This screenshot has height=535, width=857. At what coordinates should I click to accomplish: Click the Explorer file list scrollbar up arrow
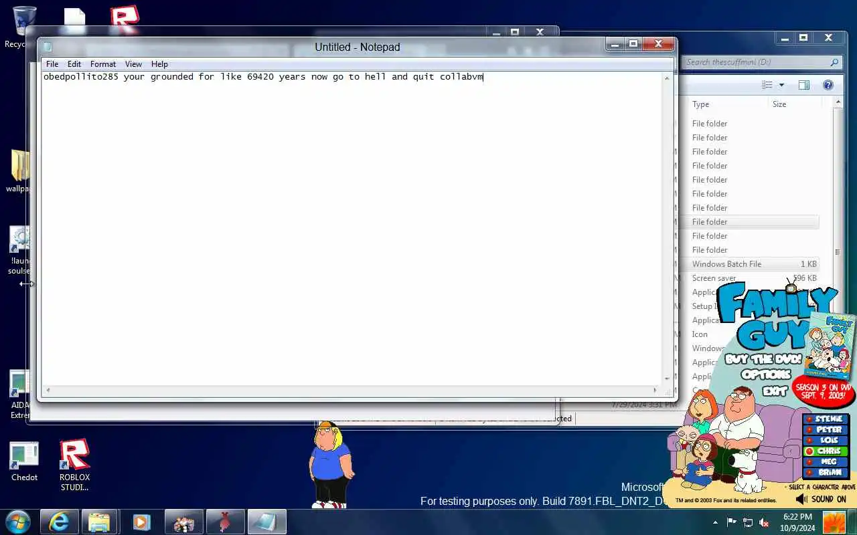(x=838, y=102)
